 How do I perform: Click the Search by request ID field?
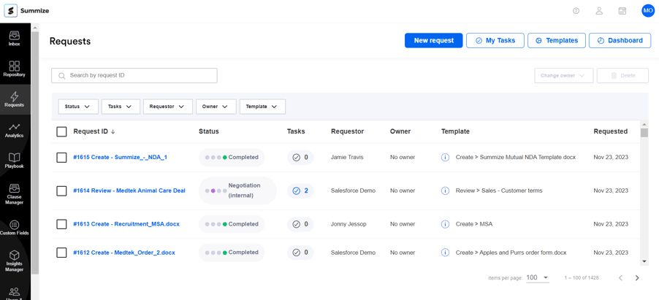134,75
